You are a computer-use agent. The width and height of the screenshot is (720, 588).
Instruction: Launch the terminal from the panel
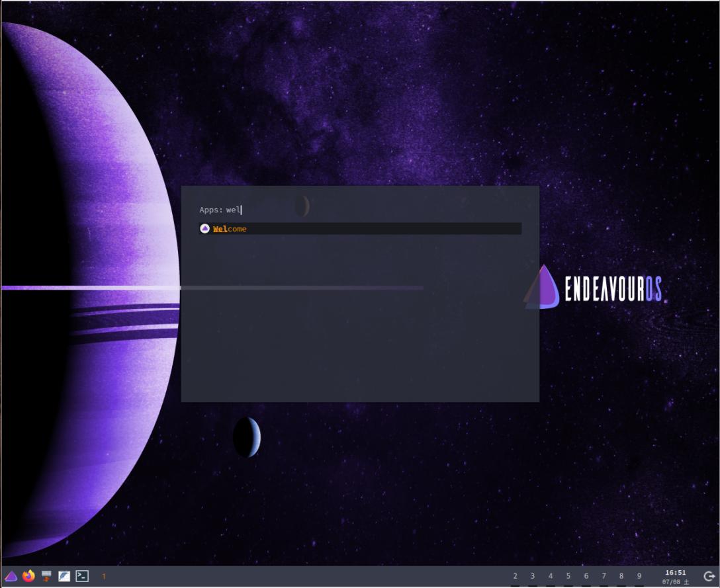82,575
